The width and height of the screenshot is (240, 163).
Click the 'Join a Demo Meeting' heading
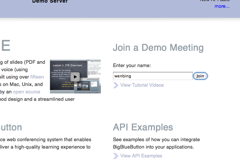pos(158,47)
